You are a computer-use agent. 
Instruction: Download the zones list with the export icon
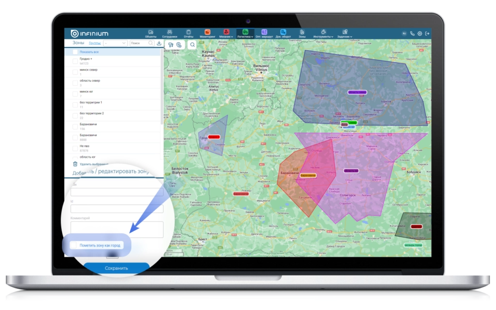159,43
